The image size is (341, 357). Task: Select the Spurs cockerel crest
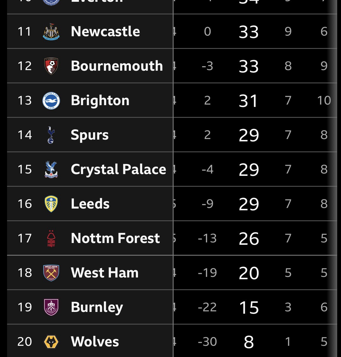(x=51, y=135)
